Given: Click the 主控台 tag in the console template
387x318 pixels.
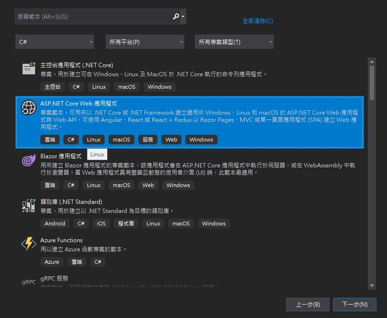Looking at the screenshot, I should [52, 87].
